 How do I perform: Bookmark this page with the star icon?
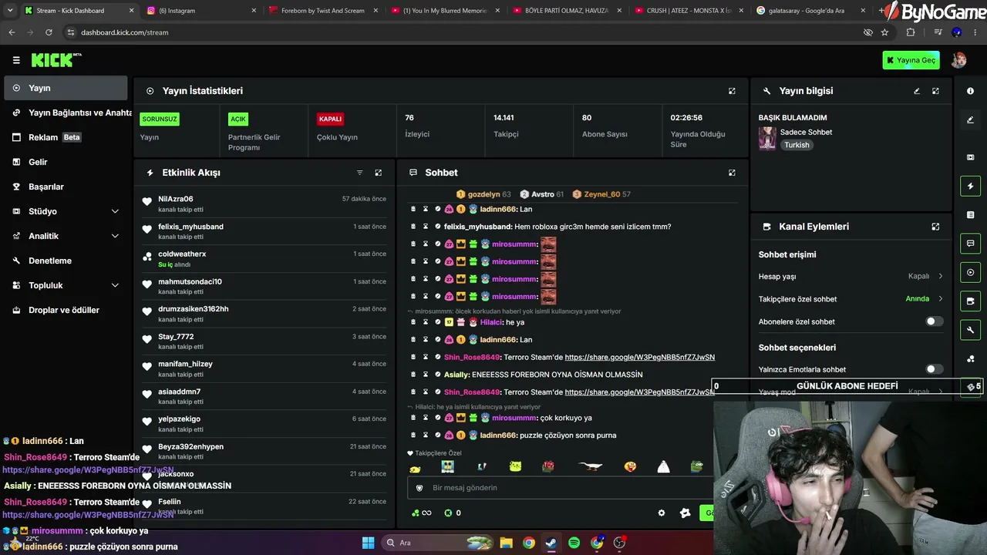tap(884, 32)
